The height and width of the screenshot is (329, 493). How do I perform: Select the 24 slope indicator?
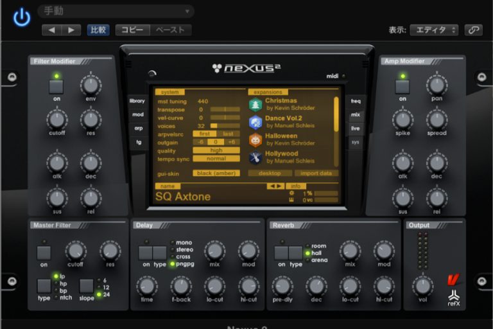(x=99, y=294)
